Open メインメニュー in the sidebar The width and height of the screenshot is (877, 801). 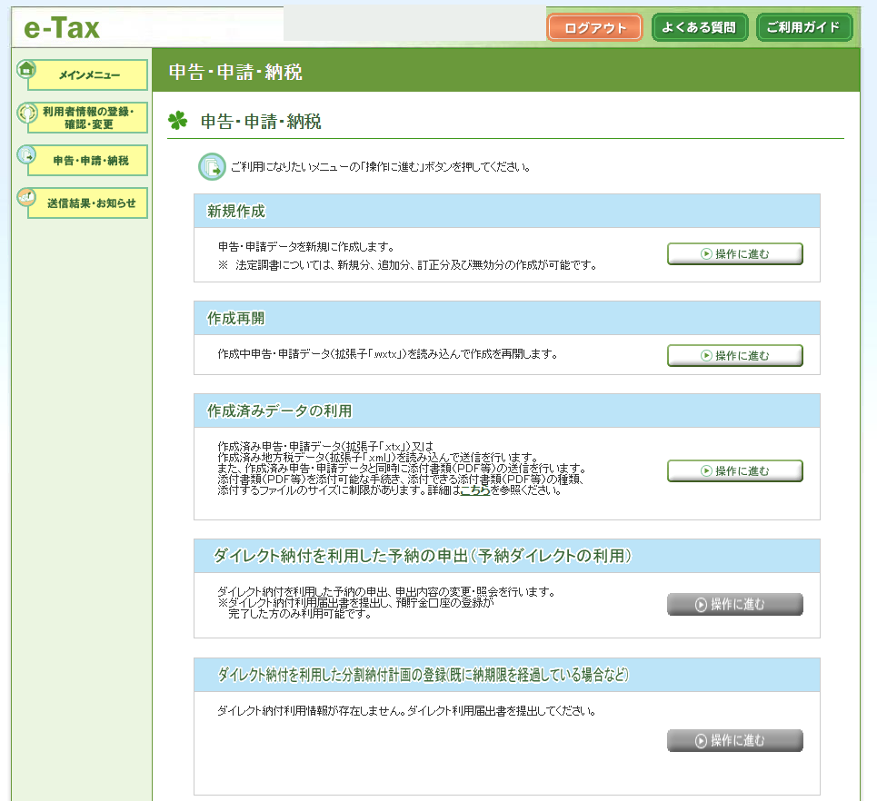[88, 74]
